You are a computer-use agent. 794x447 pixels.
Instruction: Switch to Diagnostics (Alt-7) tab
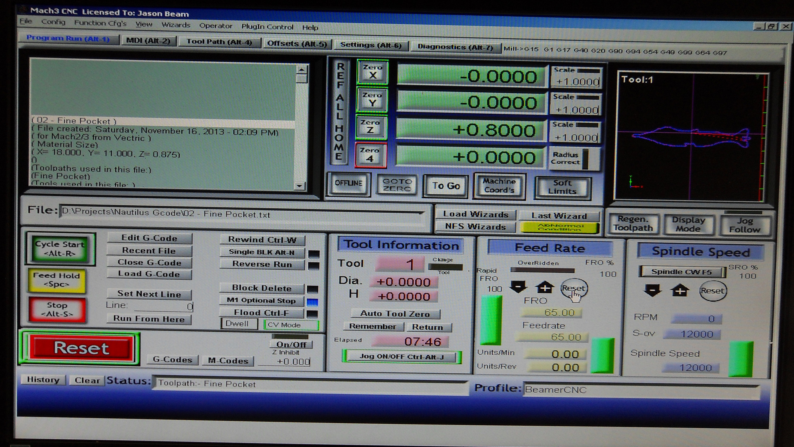tap(455, 47)
